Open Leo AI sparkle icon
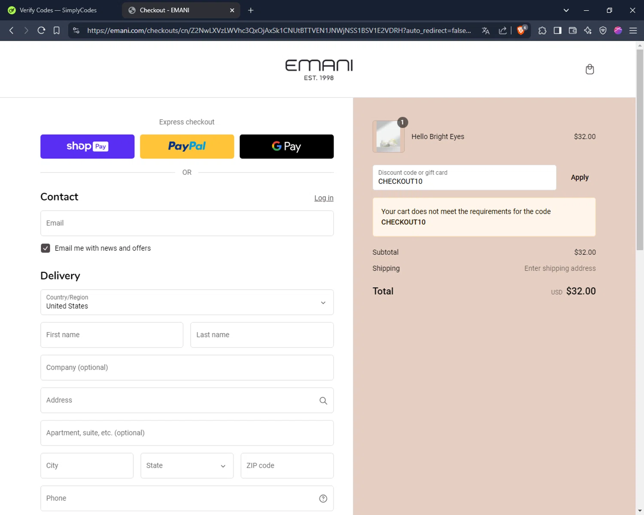The image size is (644, 515). click(588, 30)
